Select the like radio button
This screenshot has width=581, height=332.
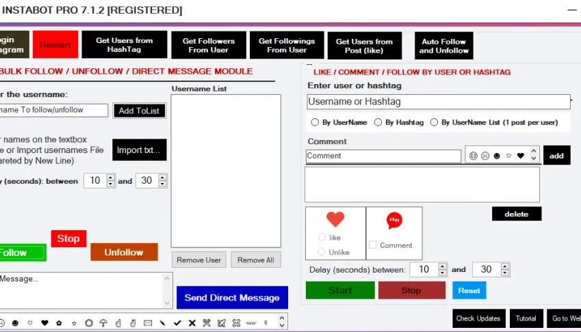322,237
